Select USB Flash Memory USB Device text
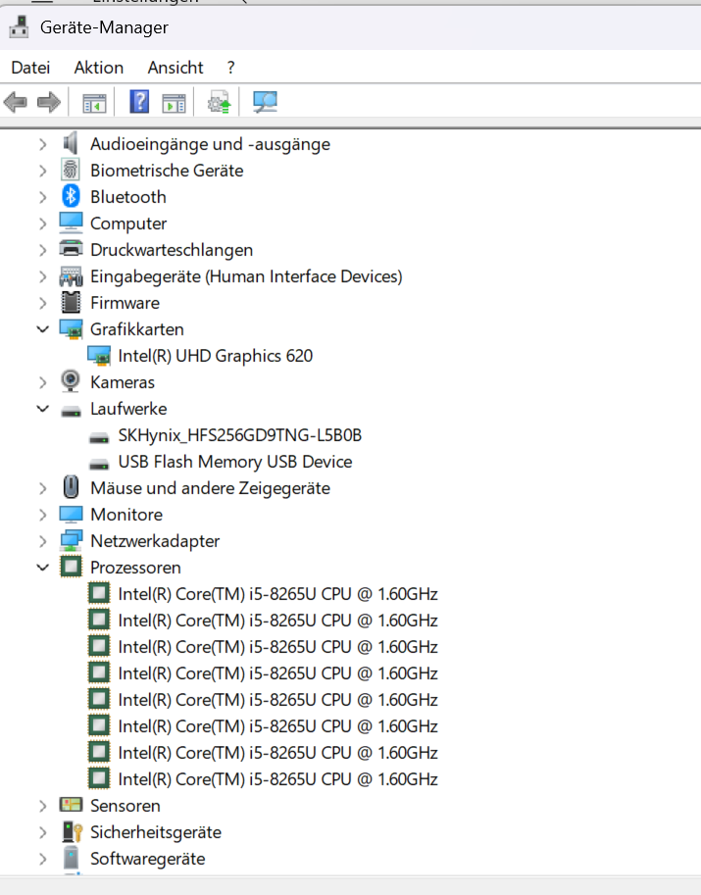Screen dimensions: 701x895 point(235,461)
